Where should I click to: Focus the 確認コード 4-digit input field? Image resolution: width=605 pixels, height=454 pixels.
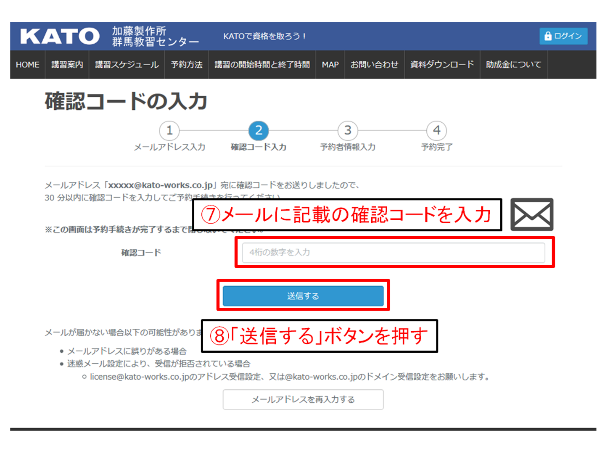click(x=394, y=253)
